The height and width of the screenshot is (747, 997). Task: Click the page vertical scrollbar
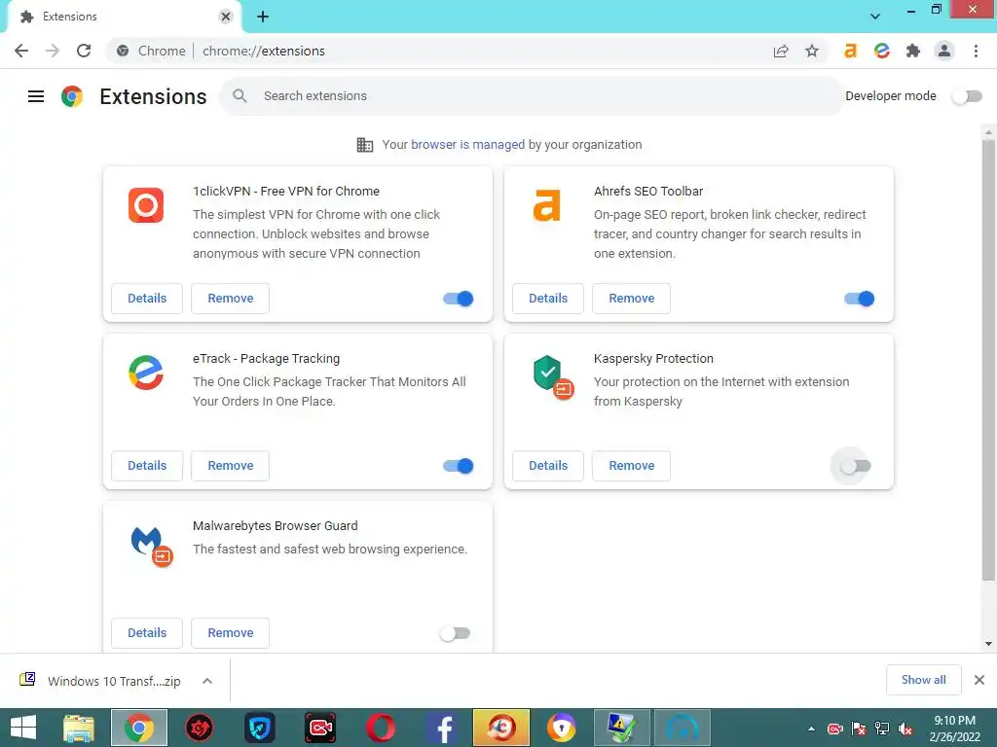pos(988,360)
